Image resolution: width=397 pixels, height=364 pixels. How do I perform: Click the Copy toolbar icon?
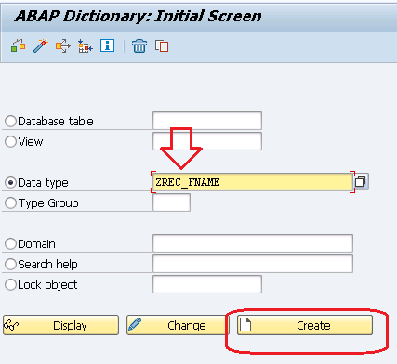[x=162, y=46]
